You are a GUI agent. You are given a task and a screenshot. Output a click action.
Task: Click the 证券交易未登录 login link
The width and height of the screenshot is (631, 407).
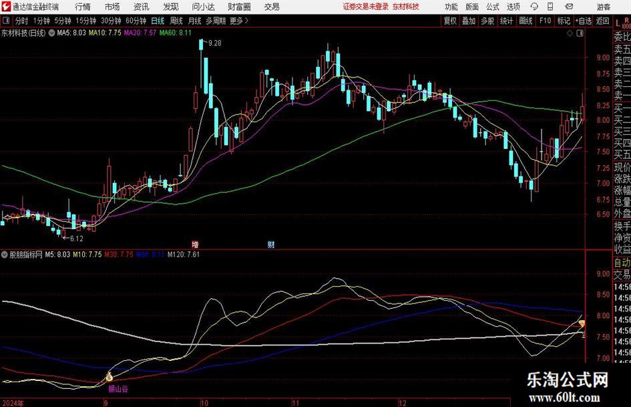(x=366, y=7)
